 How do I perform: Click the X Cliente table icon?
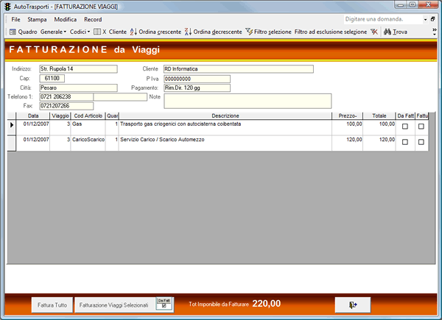[97, 32]
